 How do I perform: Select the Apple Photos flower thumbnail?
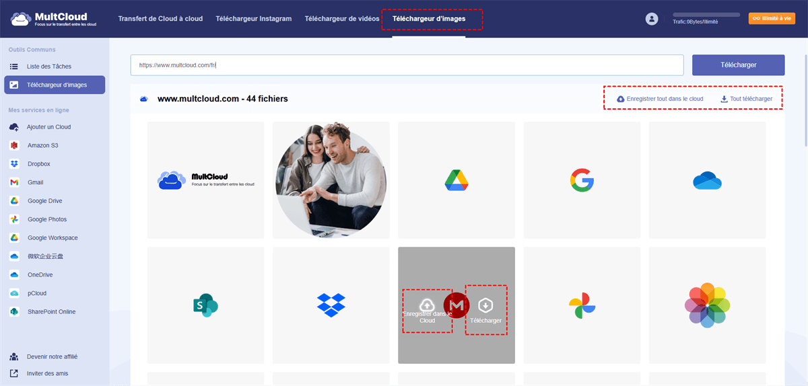(x=707, y=305)
